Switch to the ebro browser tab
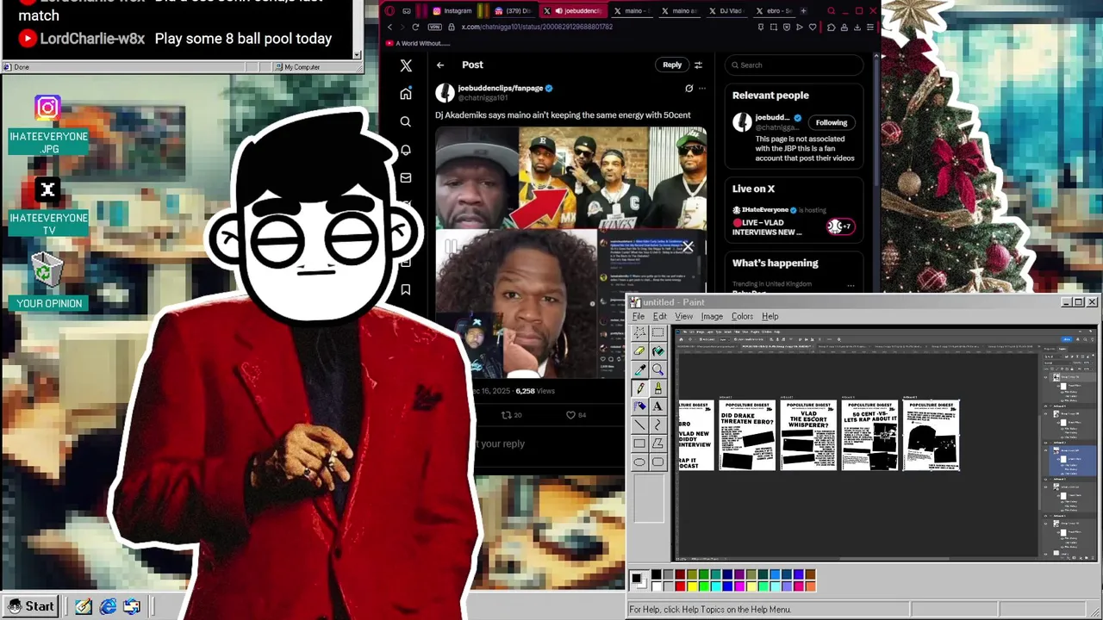The height and width of the screenshot is (620, 1103). [775, 11]
